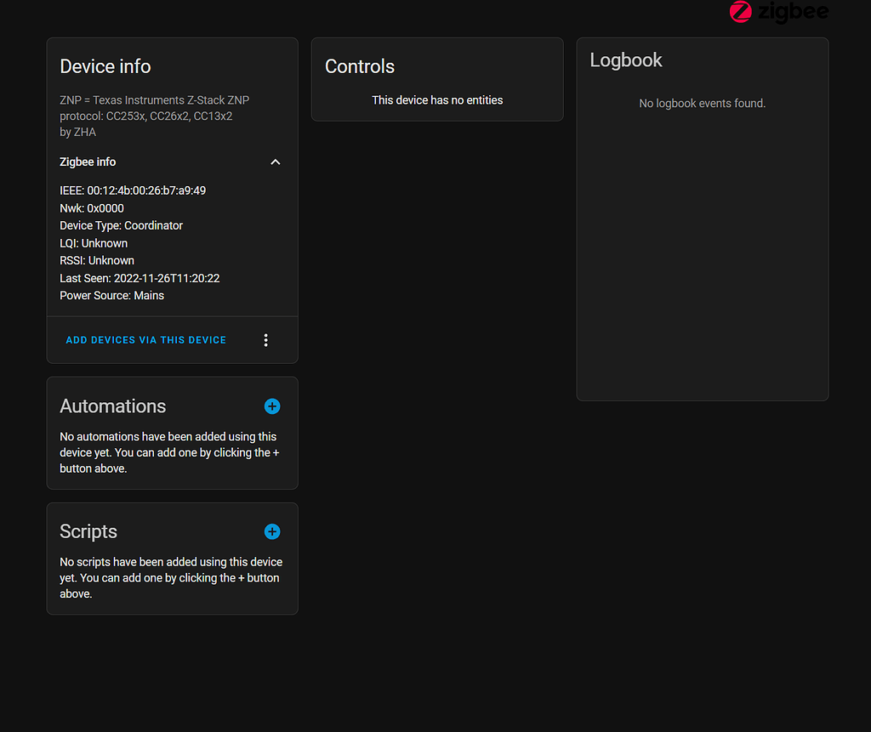Click the "by ZHA" integration text
The height and width of the screenshot is (732, 871).
pos(77,132)
